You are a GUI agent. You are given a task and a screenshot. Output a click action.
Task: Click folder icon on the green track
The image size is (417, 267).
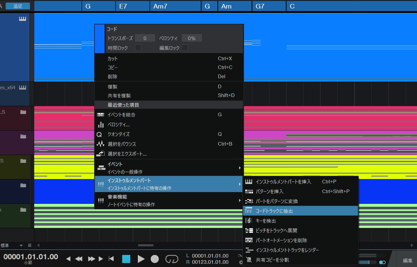click(23, 210)
